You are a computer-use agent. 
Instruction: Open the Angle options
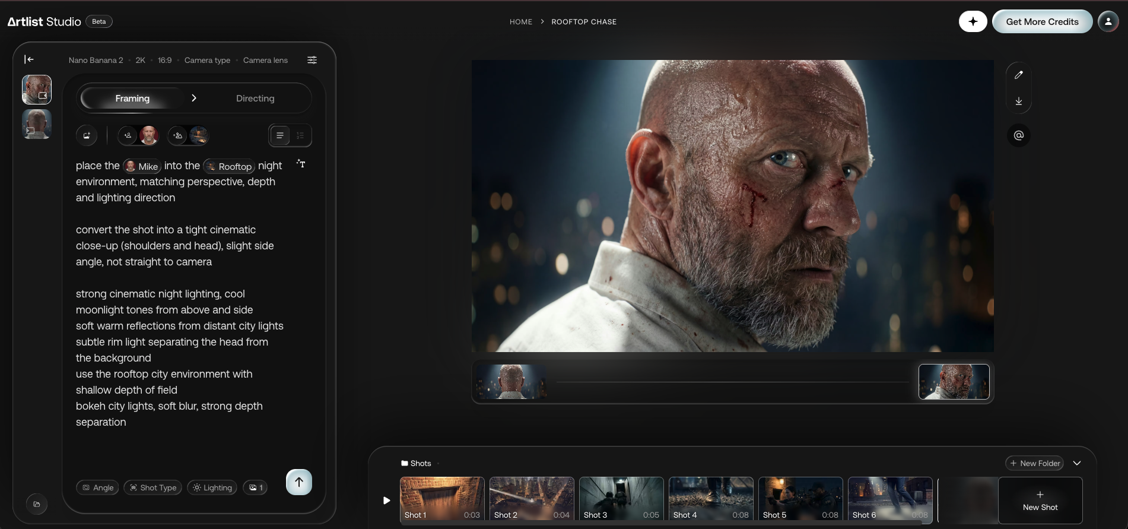click(98, 487)
